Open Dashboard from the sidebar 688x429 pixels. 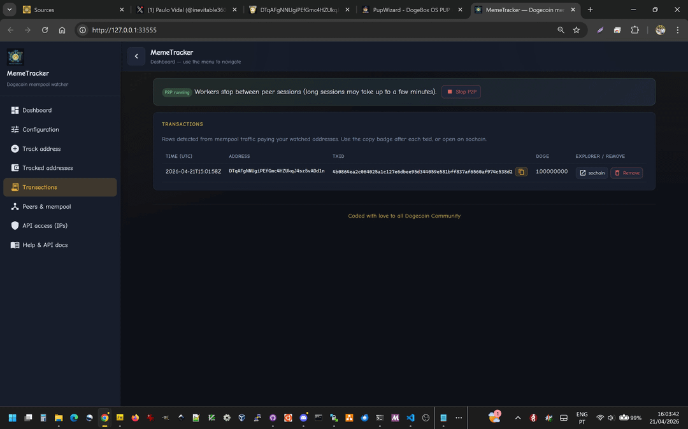[x=37, y=110]
